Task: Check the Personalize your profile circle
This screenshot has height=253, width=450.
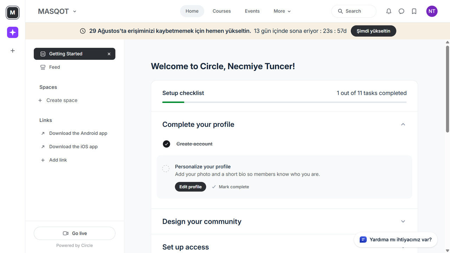Action: click(x=166, y=169)
